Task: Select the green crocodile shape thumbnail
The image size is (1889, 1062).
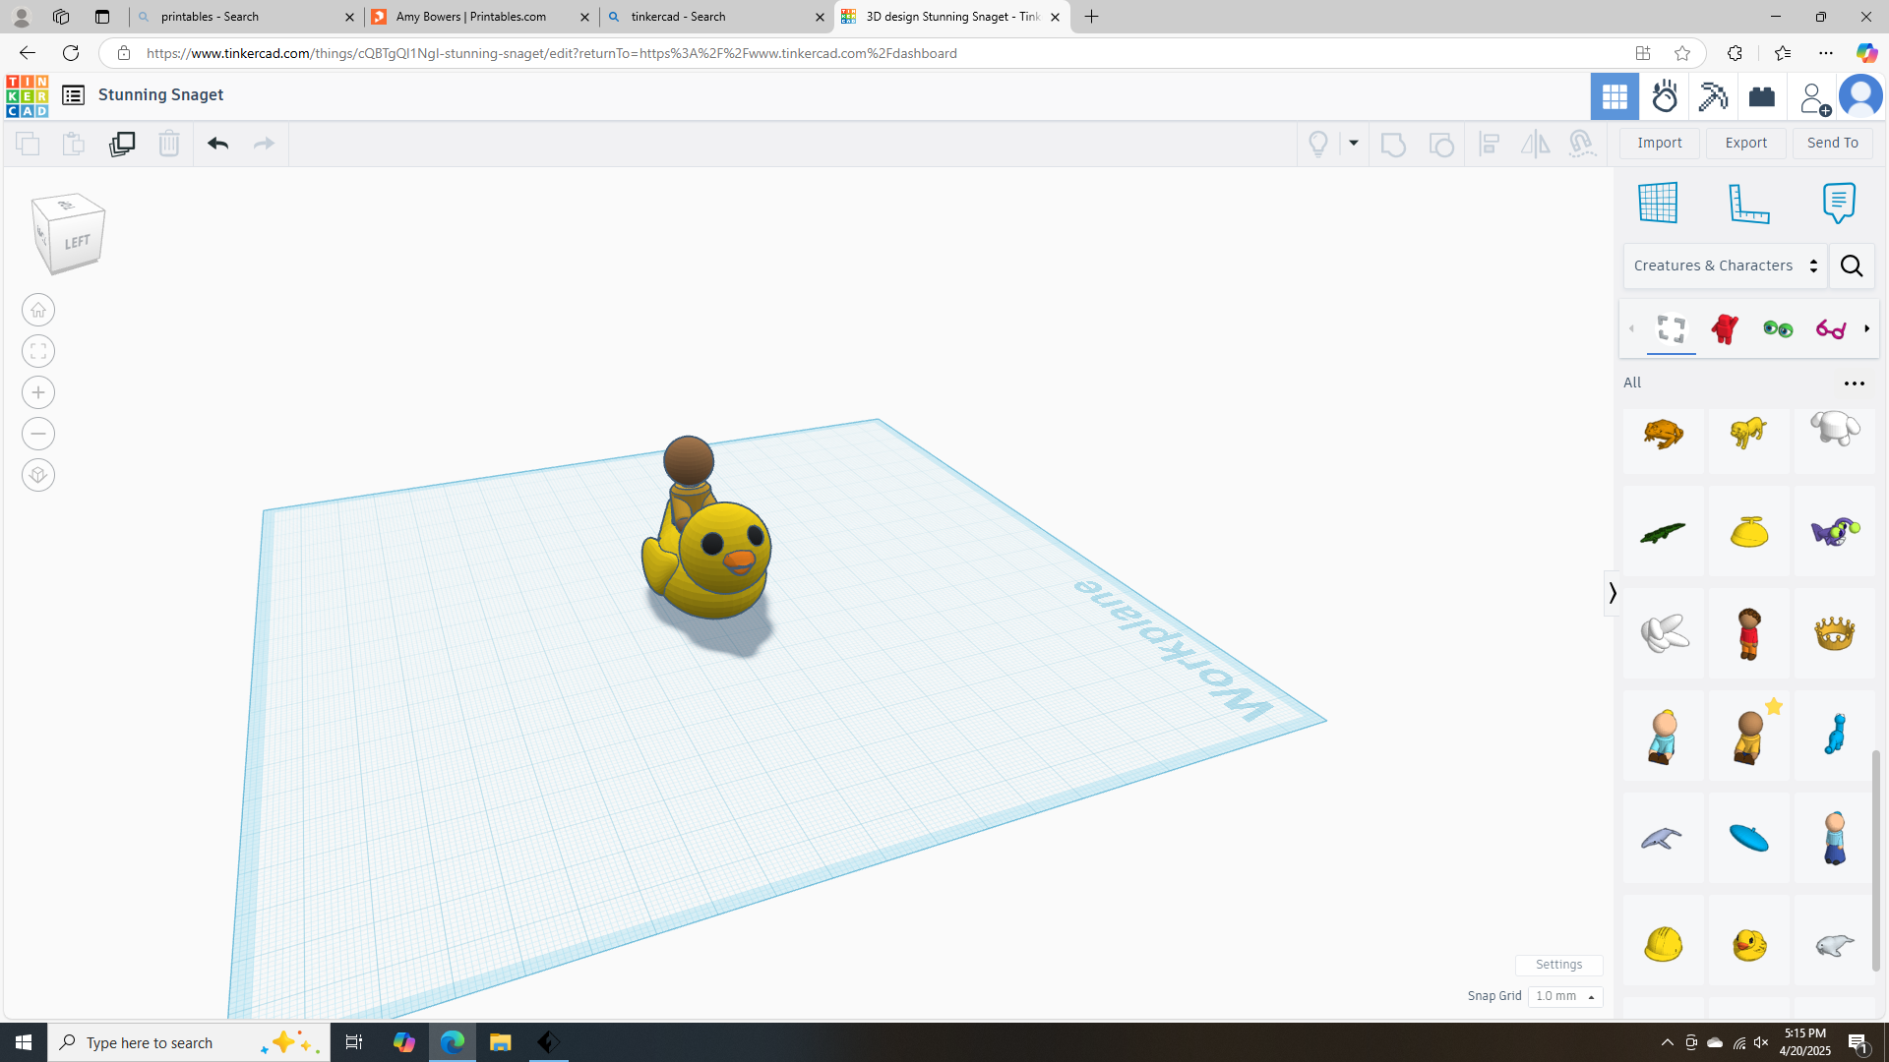Action: click(1664, 532)
